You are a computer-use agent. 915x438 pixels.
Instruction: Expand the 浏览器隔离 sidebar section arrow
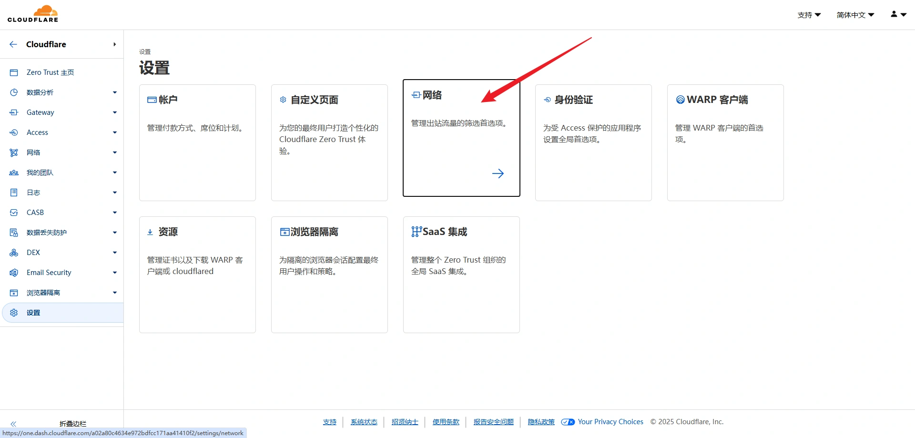coord(115,293)
